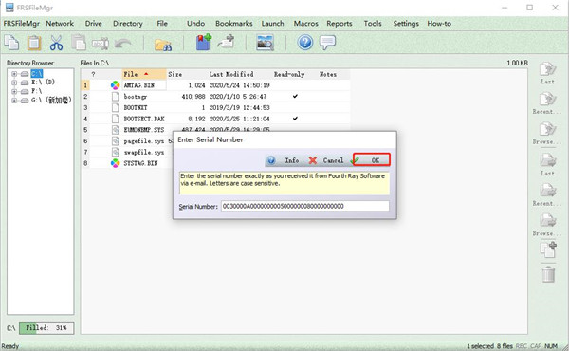Click the Undo arrow icon
The width and height of the screenshot is (569, 351).
(x=123, y=44)
